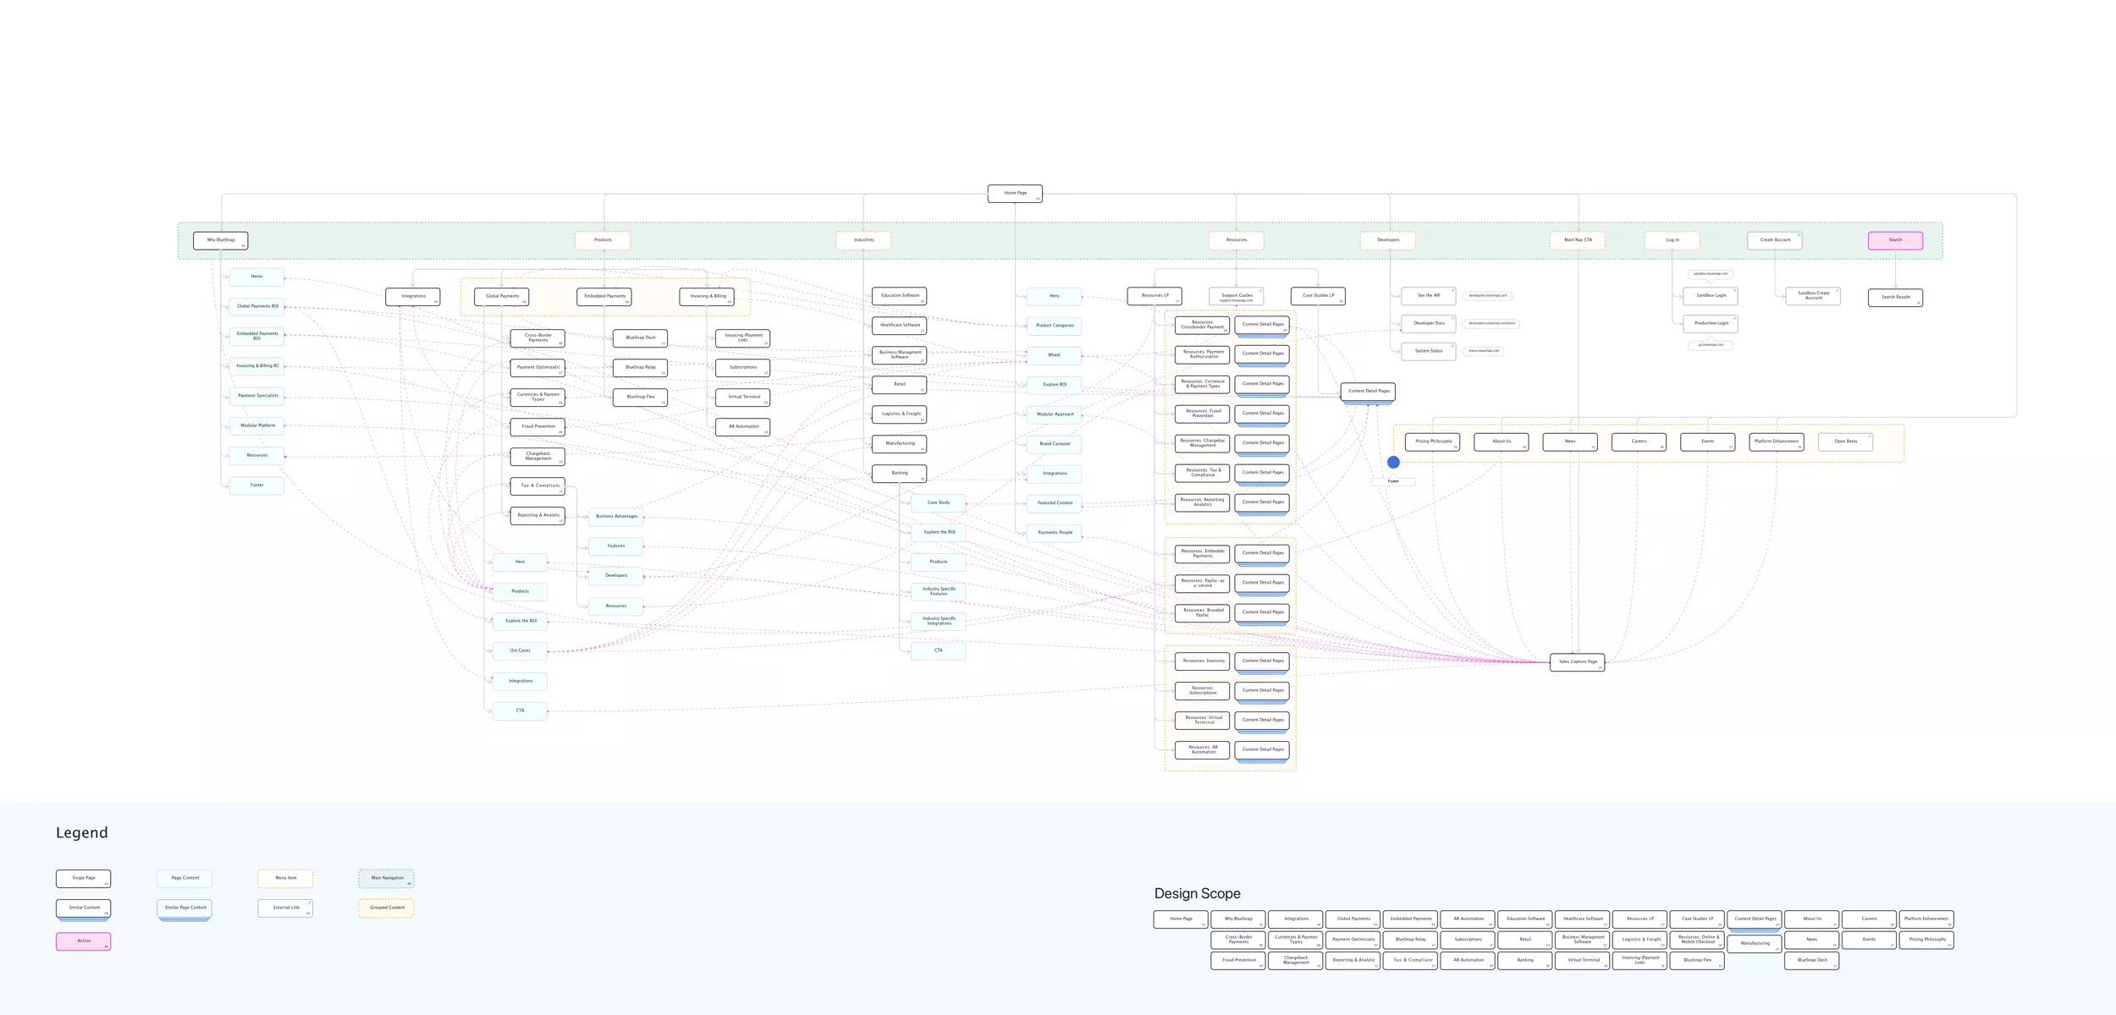Select the Production Login node
Viewport: 2116px width, 1015px height.
pos(1711,323)
